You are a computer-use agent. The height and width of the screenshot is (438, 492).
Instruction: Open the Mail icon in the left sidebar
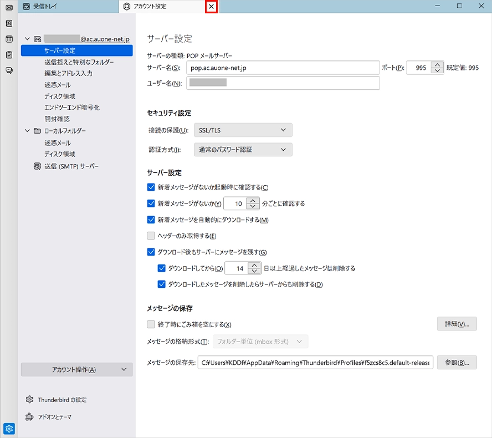pyautogui.click(x=8, y=8)
